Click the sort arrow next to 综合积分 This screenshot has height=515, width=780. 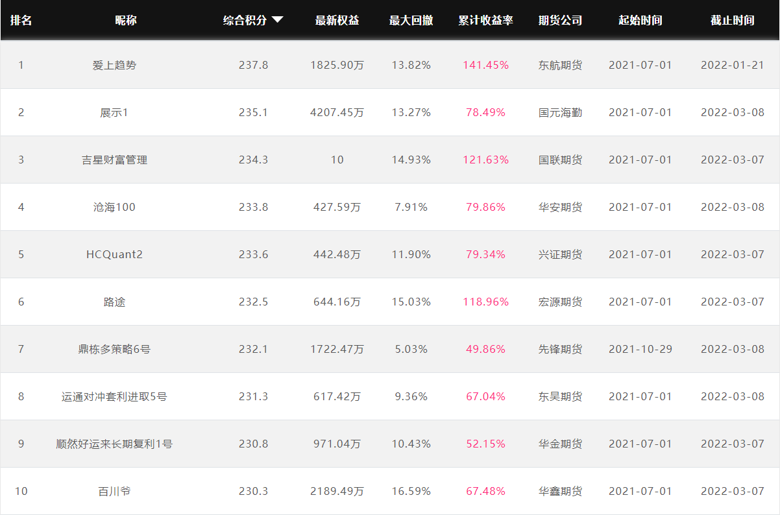(277, 19)
